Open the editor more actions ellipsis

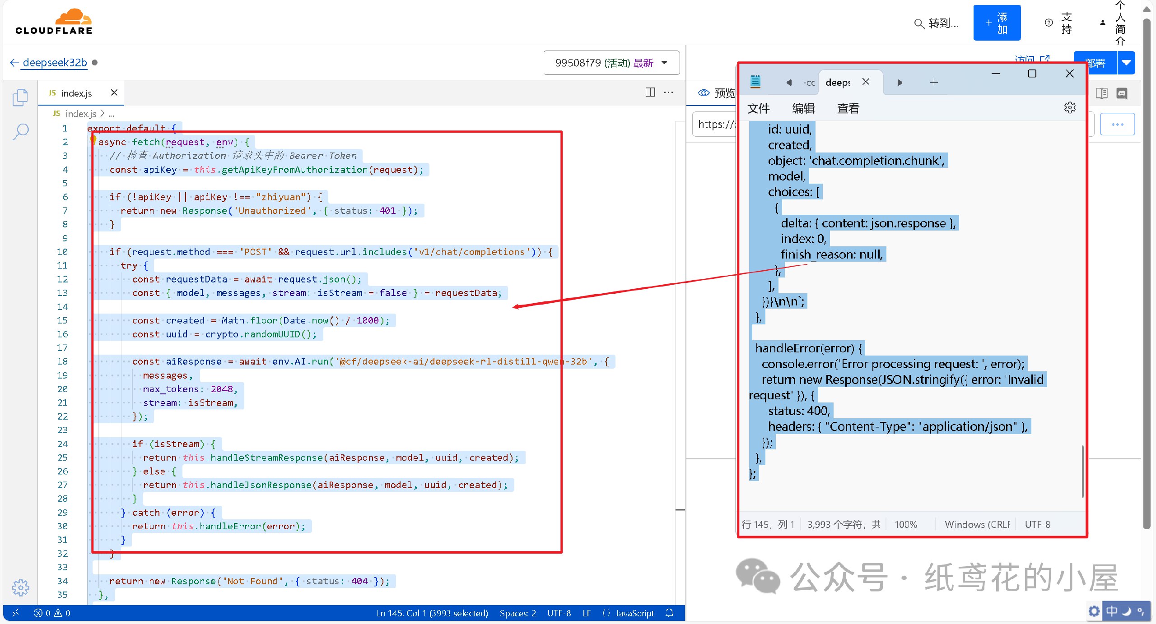[669, 92]
